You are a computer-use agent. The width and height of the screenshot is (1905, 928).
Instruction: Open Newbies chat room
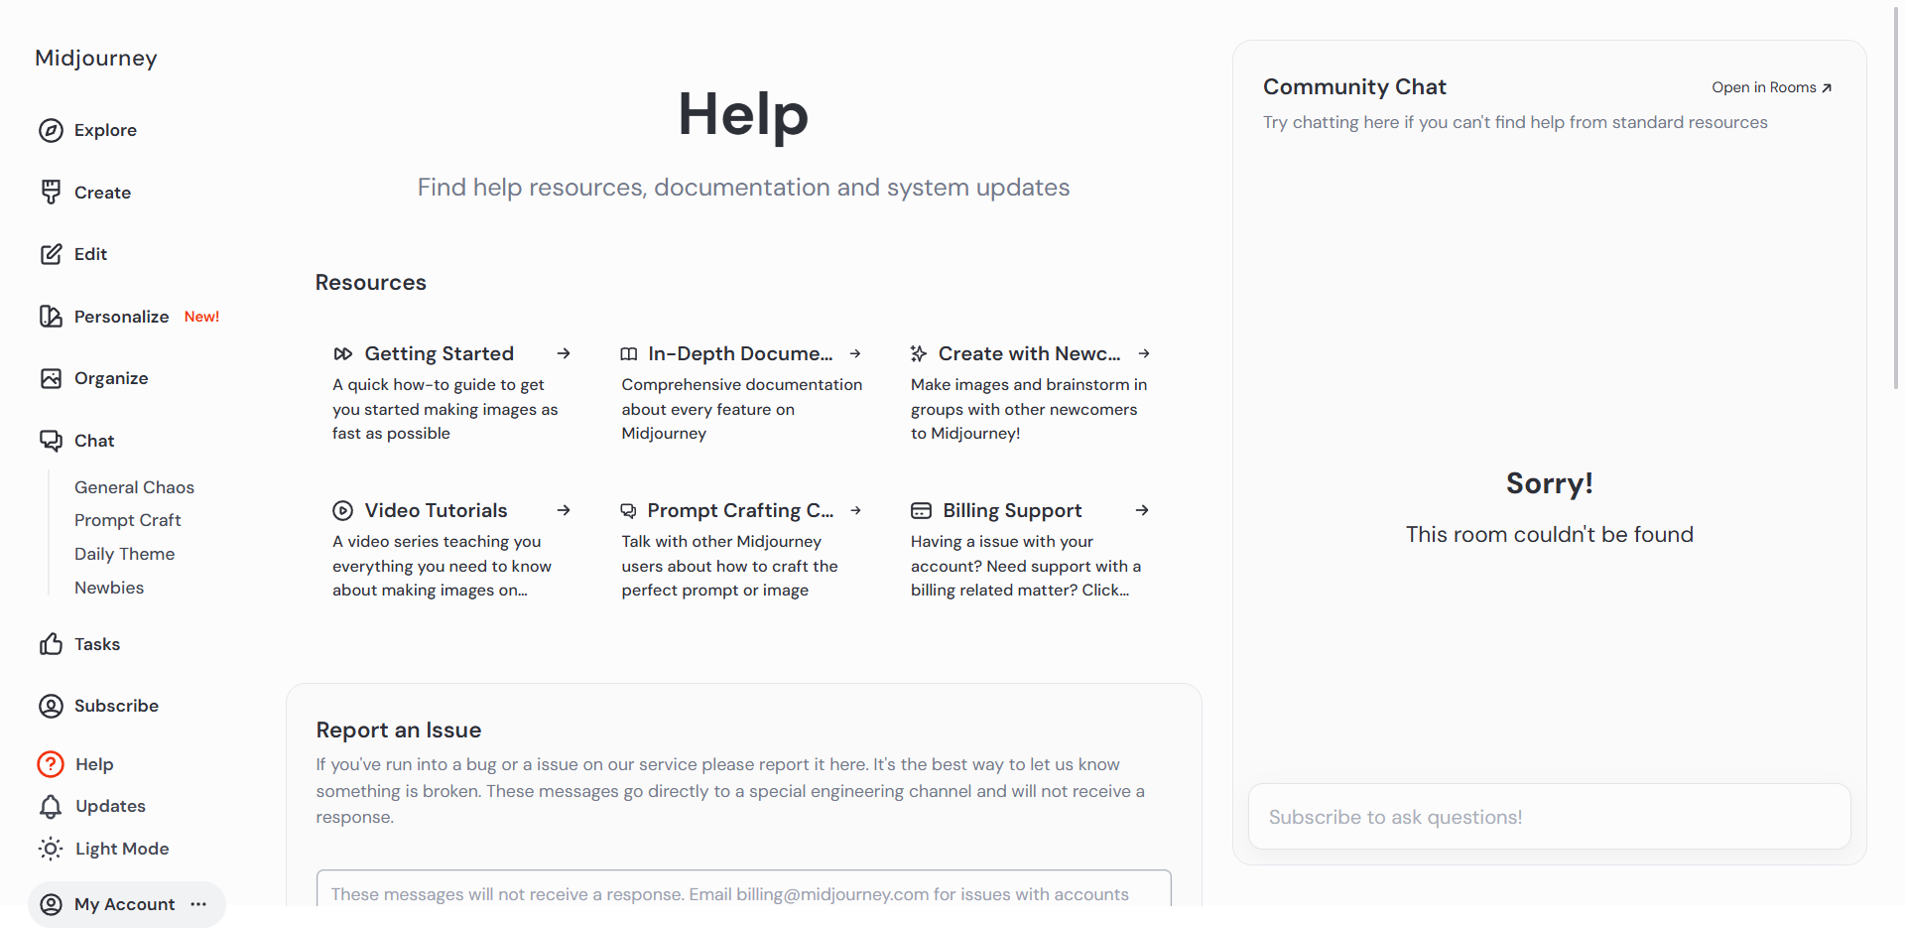tap(109, 588)
